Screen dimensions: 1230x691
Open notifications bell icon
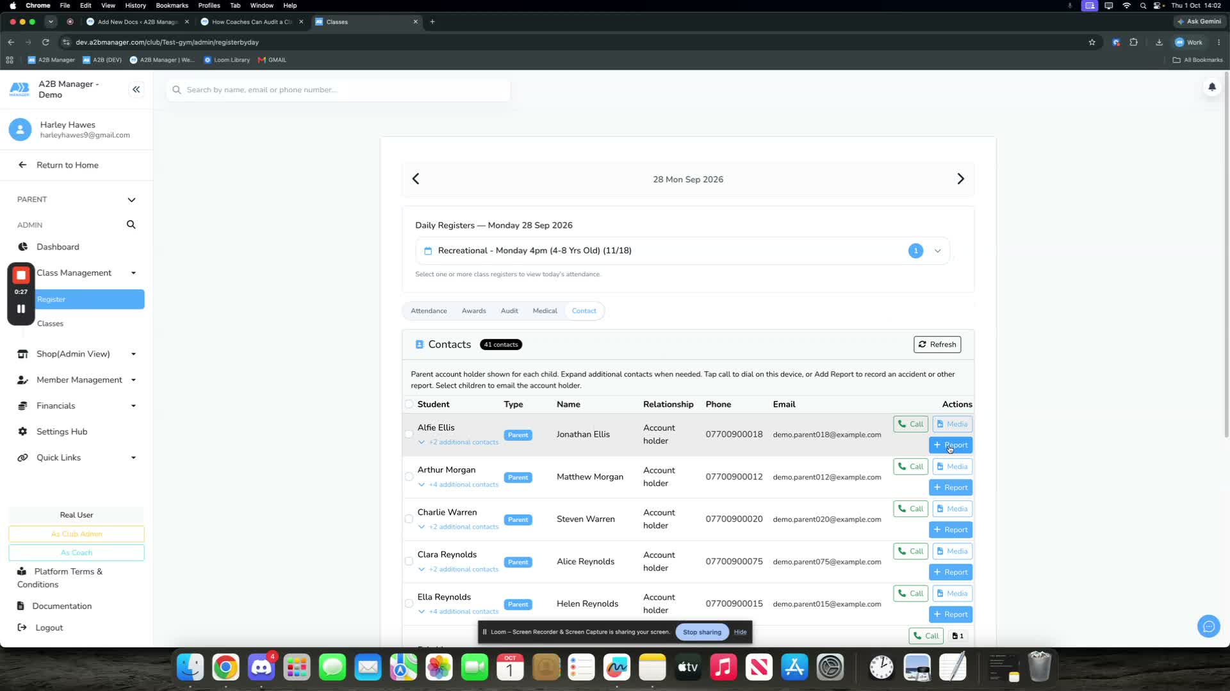coord(1211,87)
